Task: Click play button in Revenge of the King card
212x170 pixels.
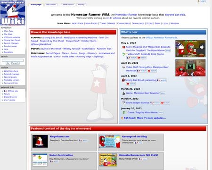Action: point(139,143)
